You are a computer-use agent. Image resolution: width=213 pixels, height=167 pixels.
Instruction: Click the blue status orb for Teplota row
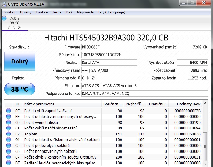tap(8, 134)
